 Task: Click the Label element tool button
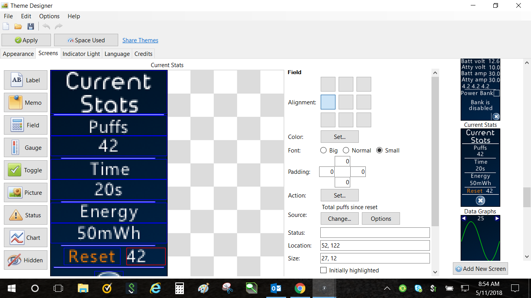tap(26, 80)
